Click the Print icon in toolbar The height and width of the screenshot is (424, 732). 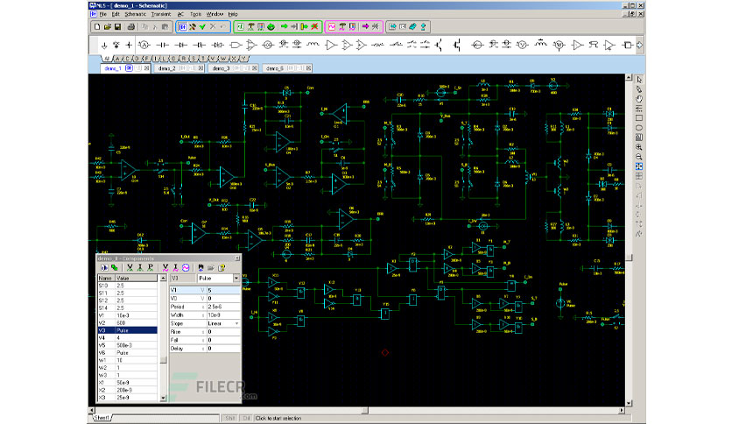pos(131,27)
